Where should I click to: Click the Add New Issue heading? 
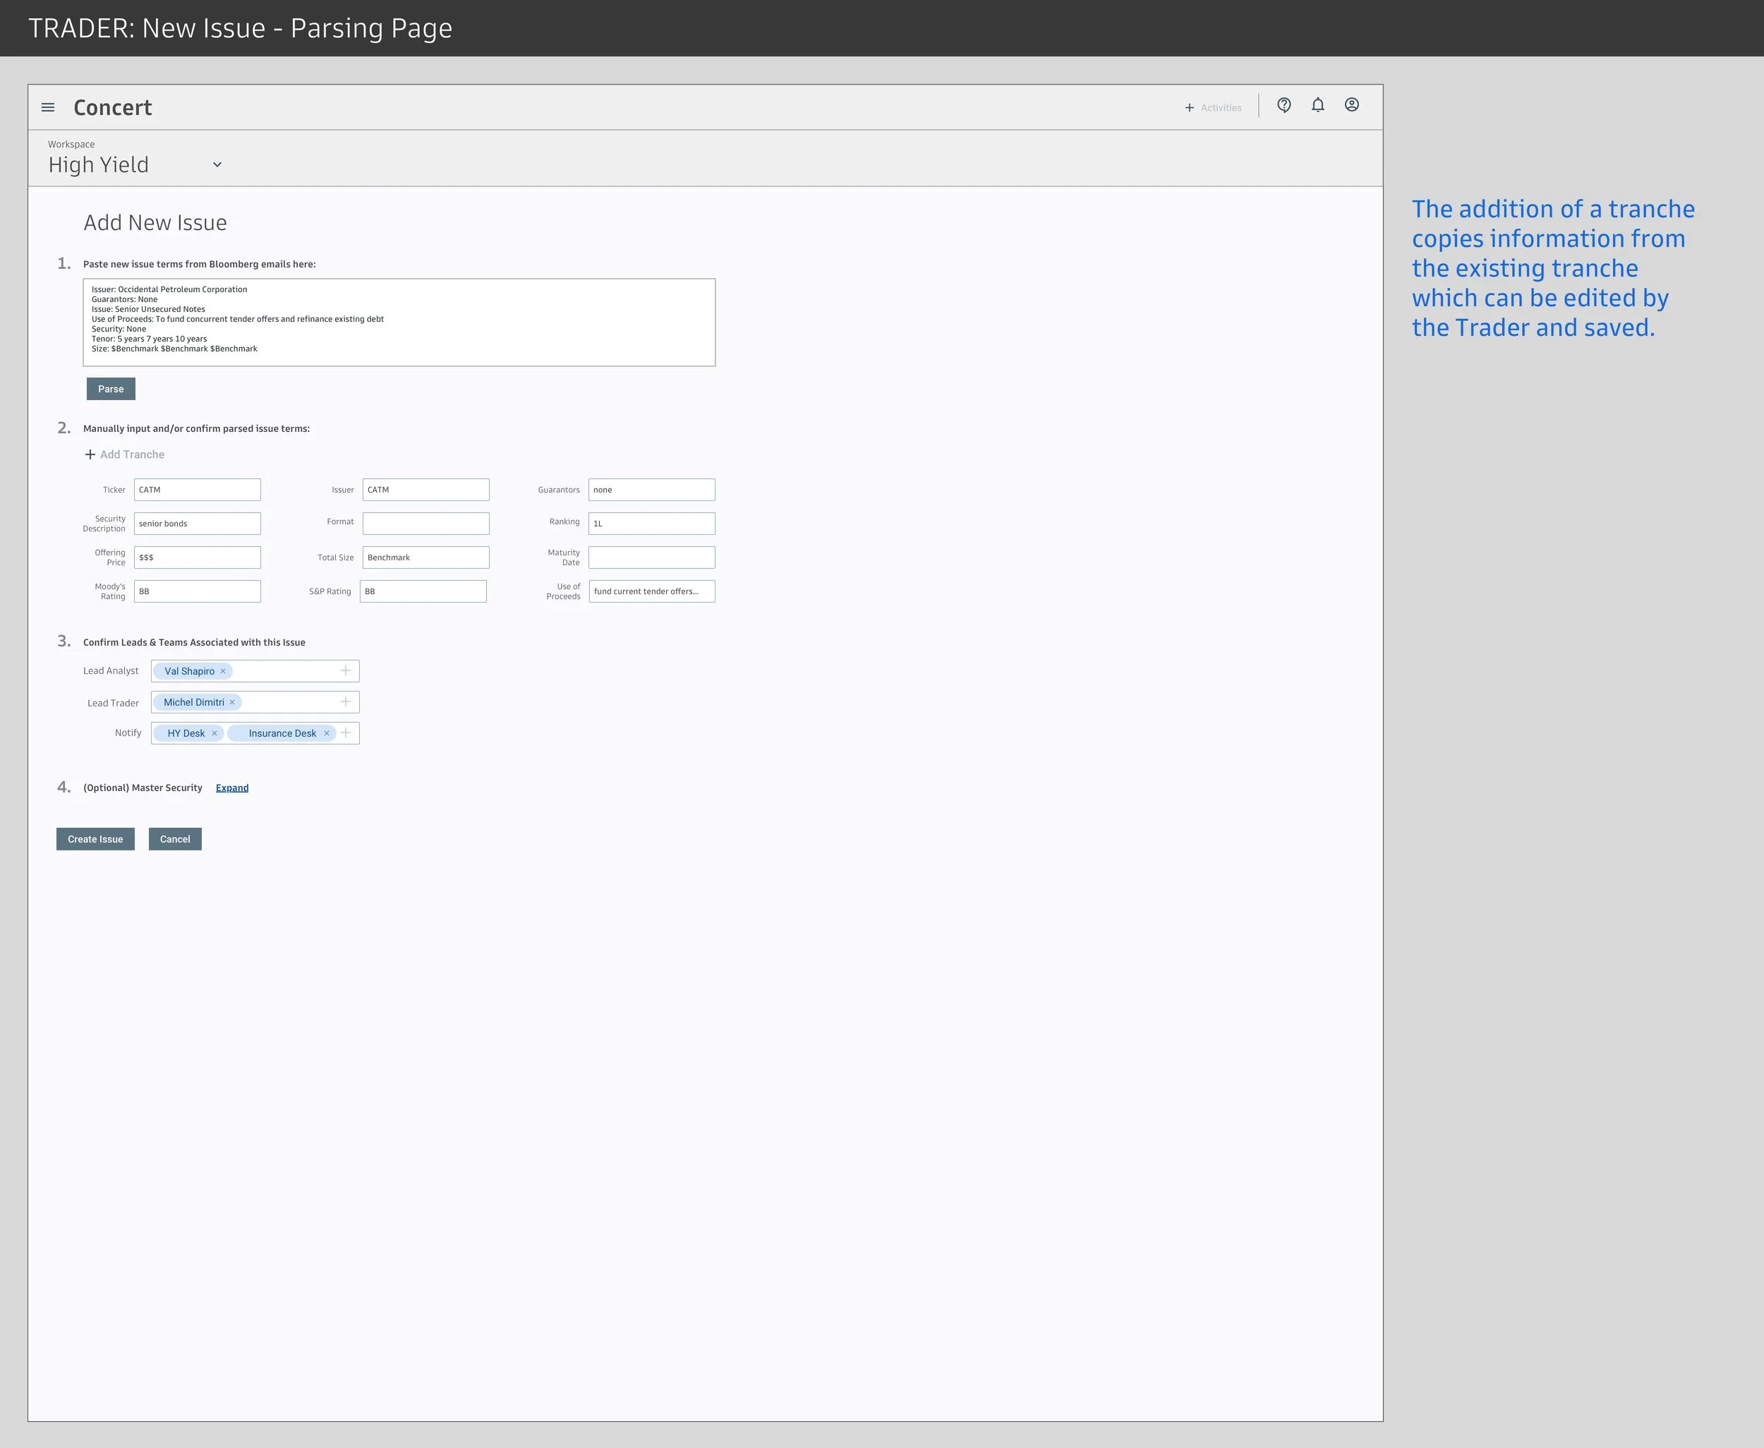coord(155,223)
